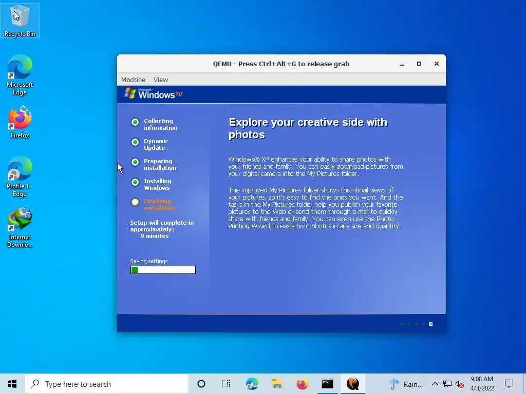Select the Firefox desktop shortcut
Image resolution: width=526 pixels, height=394 pixels.
pos(20,122)
